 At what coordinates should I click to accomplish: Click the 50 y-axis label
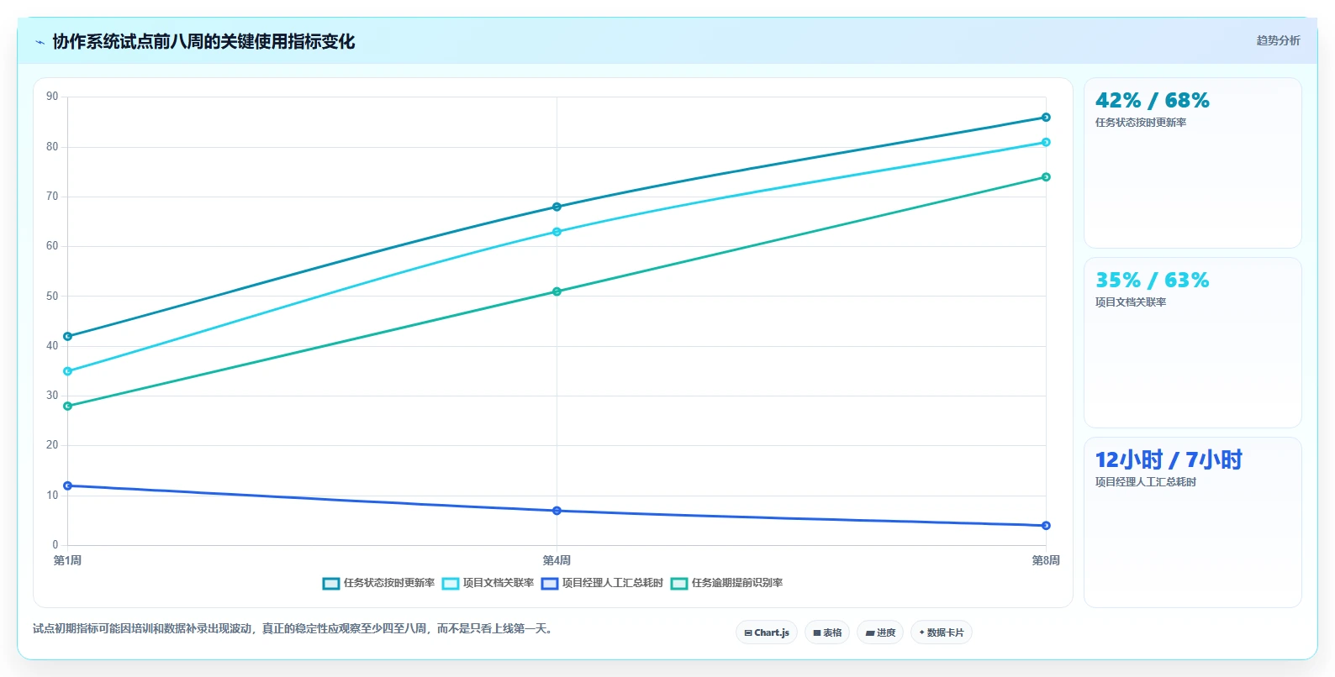click(x=52, y=296)
